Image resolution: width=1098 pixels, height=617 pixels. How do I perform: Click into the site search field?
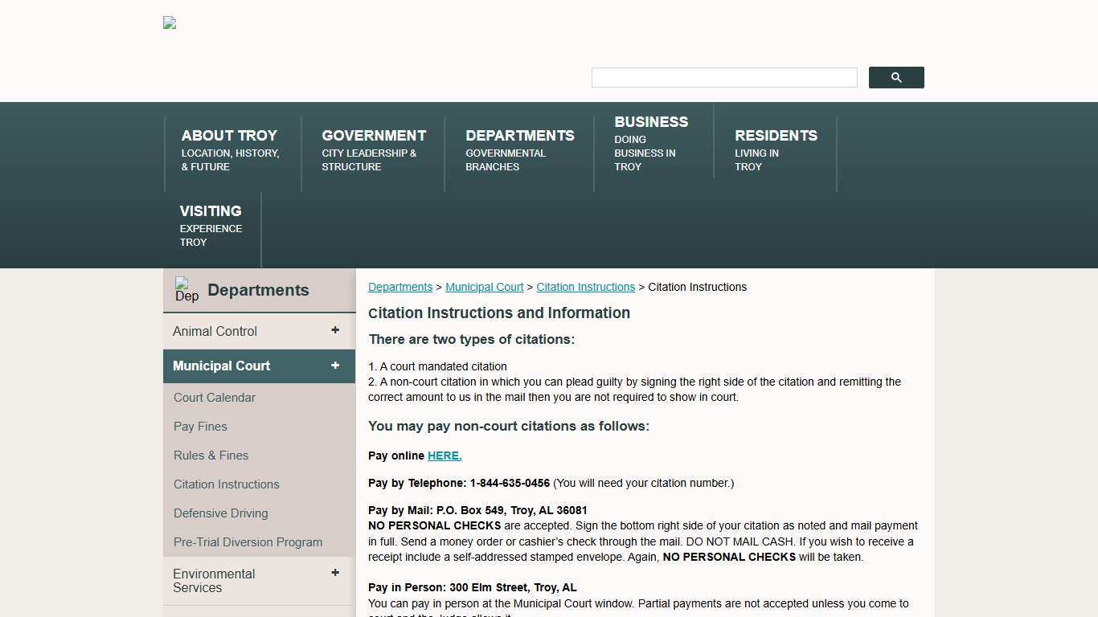723,78
